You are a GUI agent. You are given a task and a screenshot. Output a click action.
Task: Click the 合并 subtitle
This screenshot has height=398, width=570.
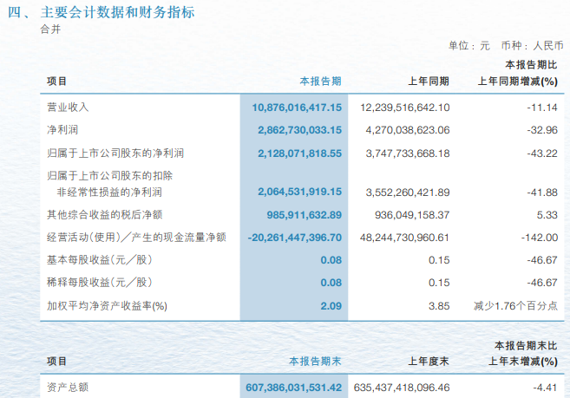[x=50, y=29]
